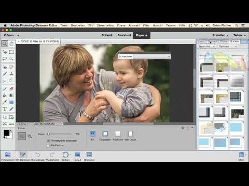Set view to 1:1 zoom

tap(92, 136)
